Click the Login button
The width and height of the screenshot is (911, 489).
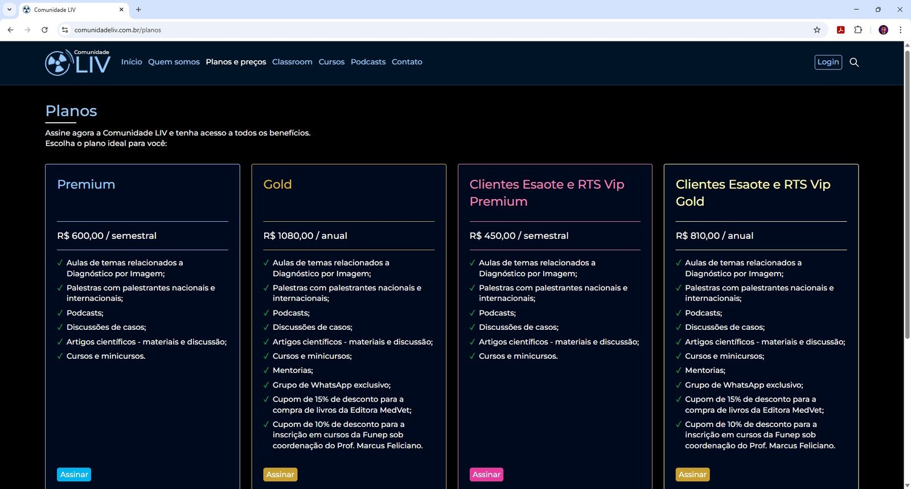click(828, 62)
